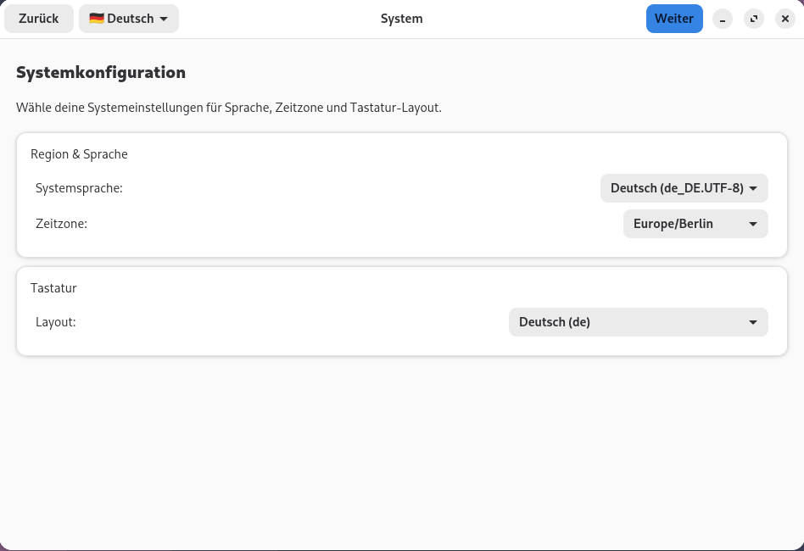Click the restore window icon
The width and height of the screenshot is (804, 551).
[754, 19]
